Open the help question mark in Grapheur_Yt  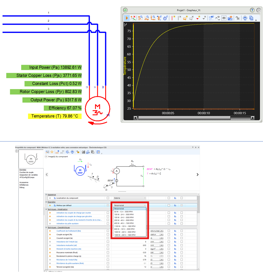click(x=252, y=10)
